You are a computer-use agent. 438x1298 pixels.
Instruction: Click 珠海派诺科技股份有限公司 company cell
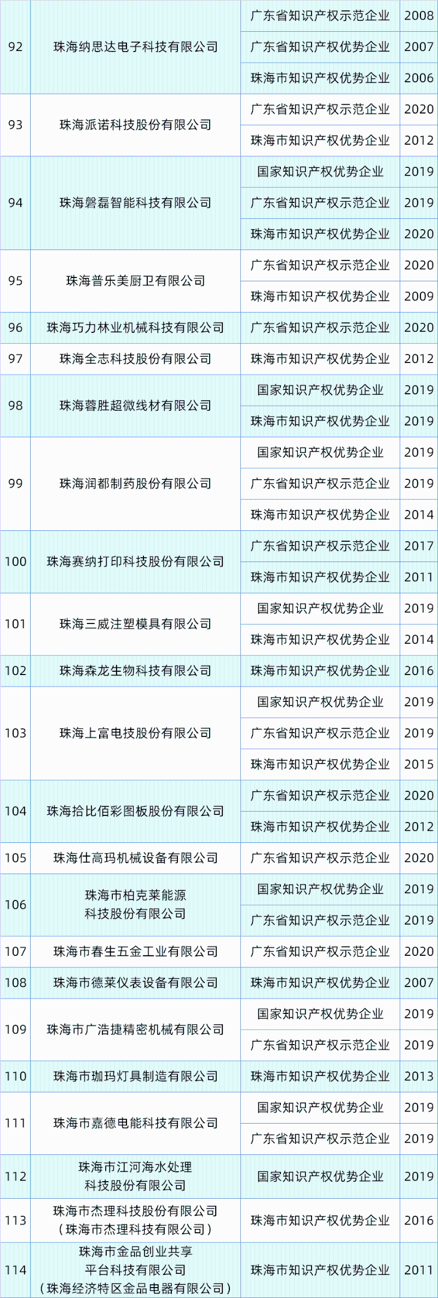click(x=135, y=125)
